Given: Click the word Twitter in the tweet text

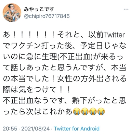Looking at the screenshot, I should coord(114,35).
